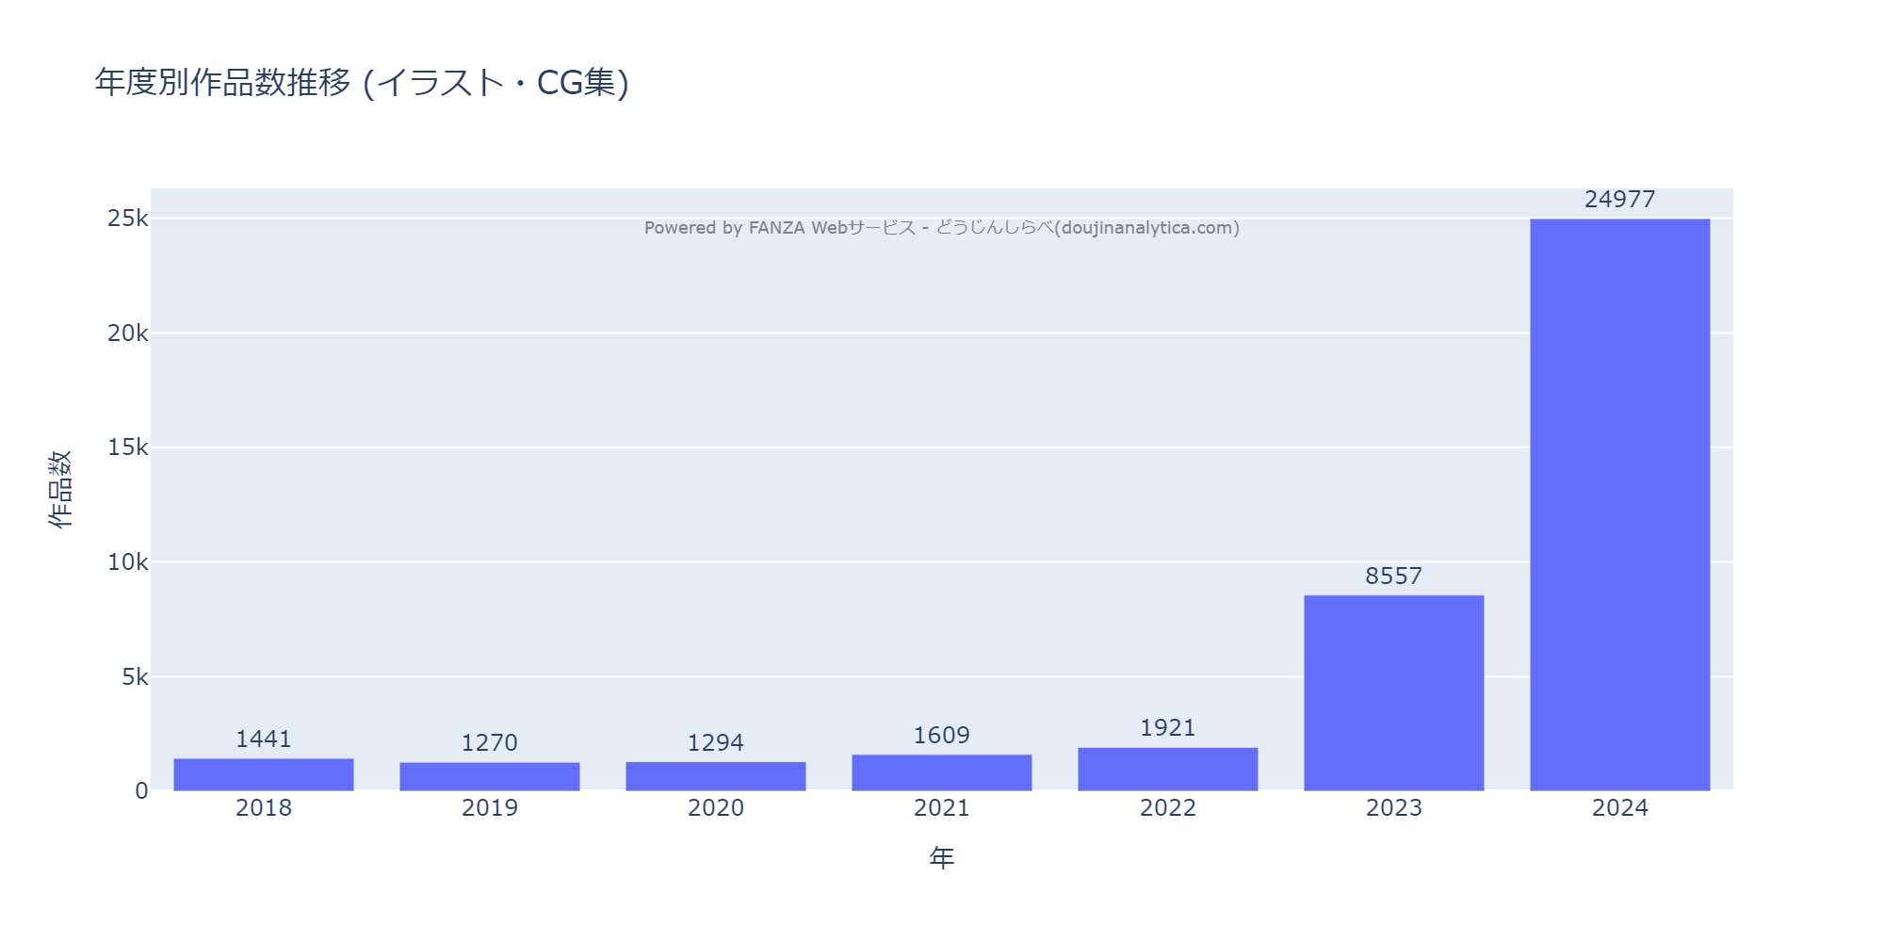Click the x-axis title 年
This screenshot has height=942, width=1884.
click(x=941, y=858)
